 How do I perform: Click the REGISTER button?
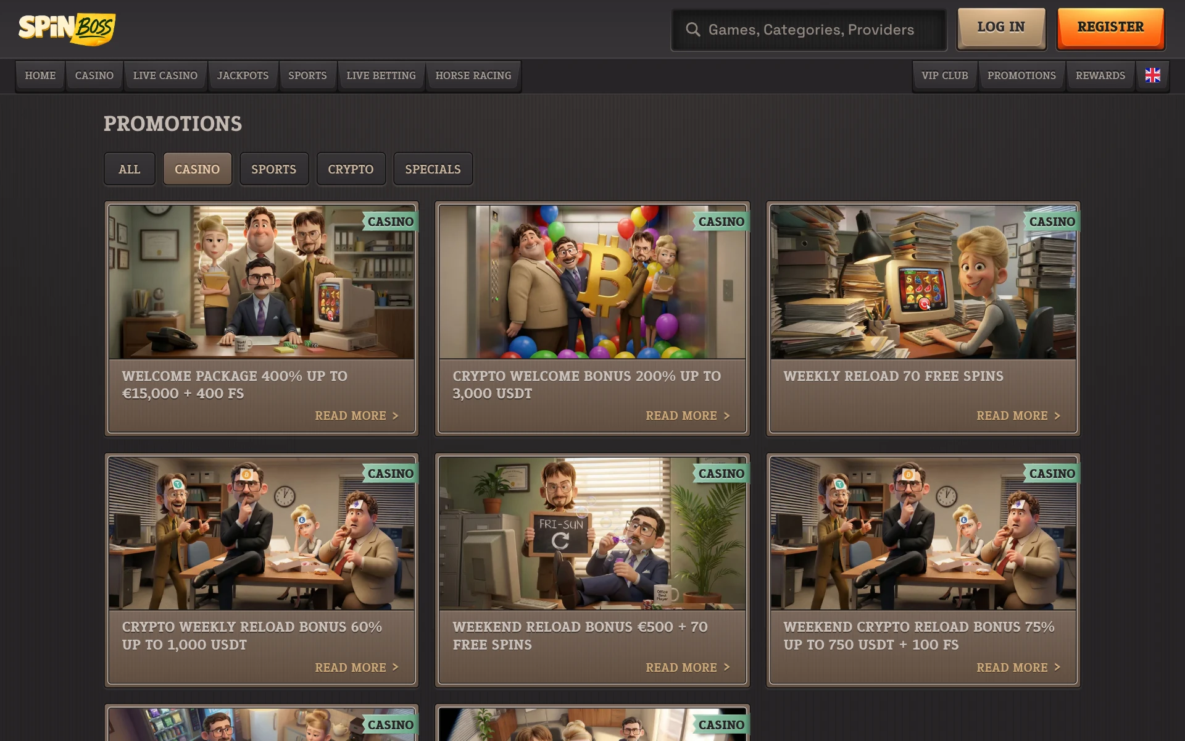click(1110, 27)
